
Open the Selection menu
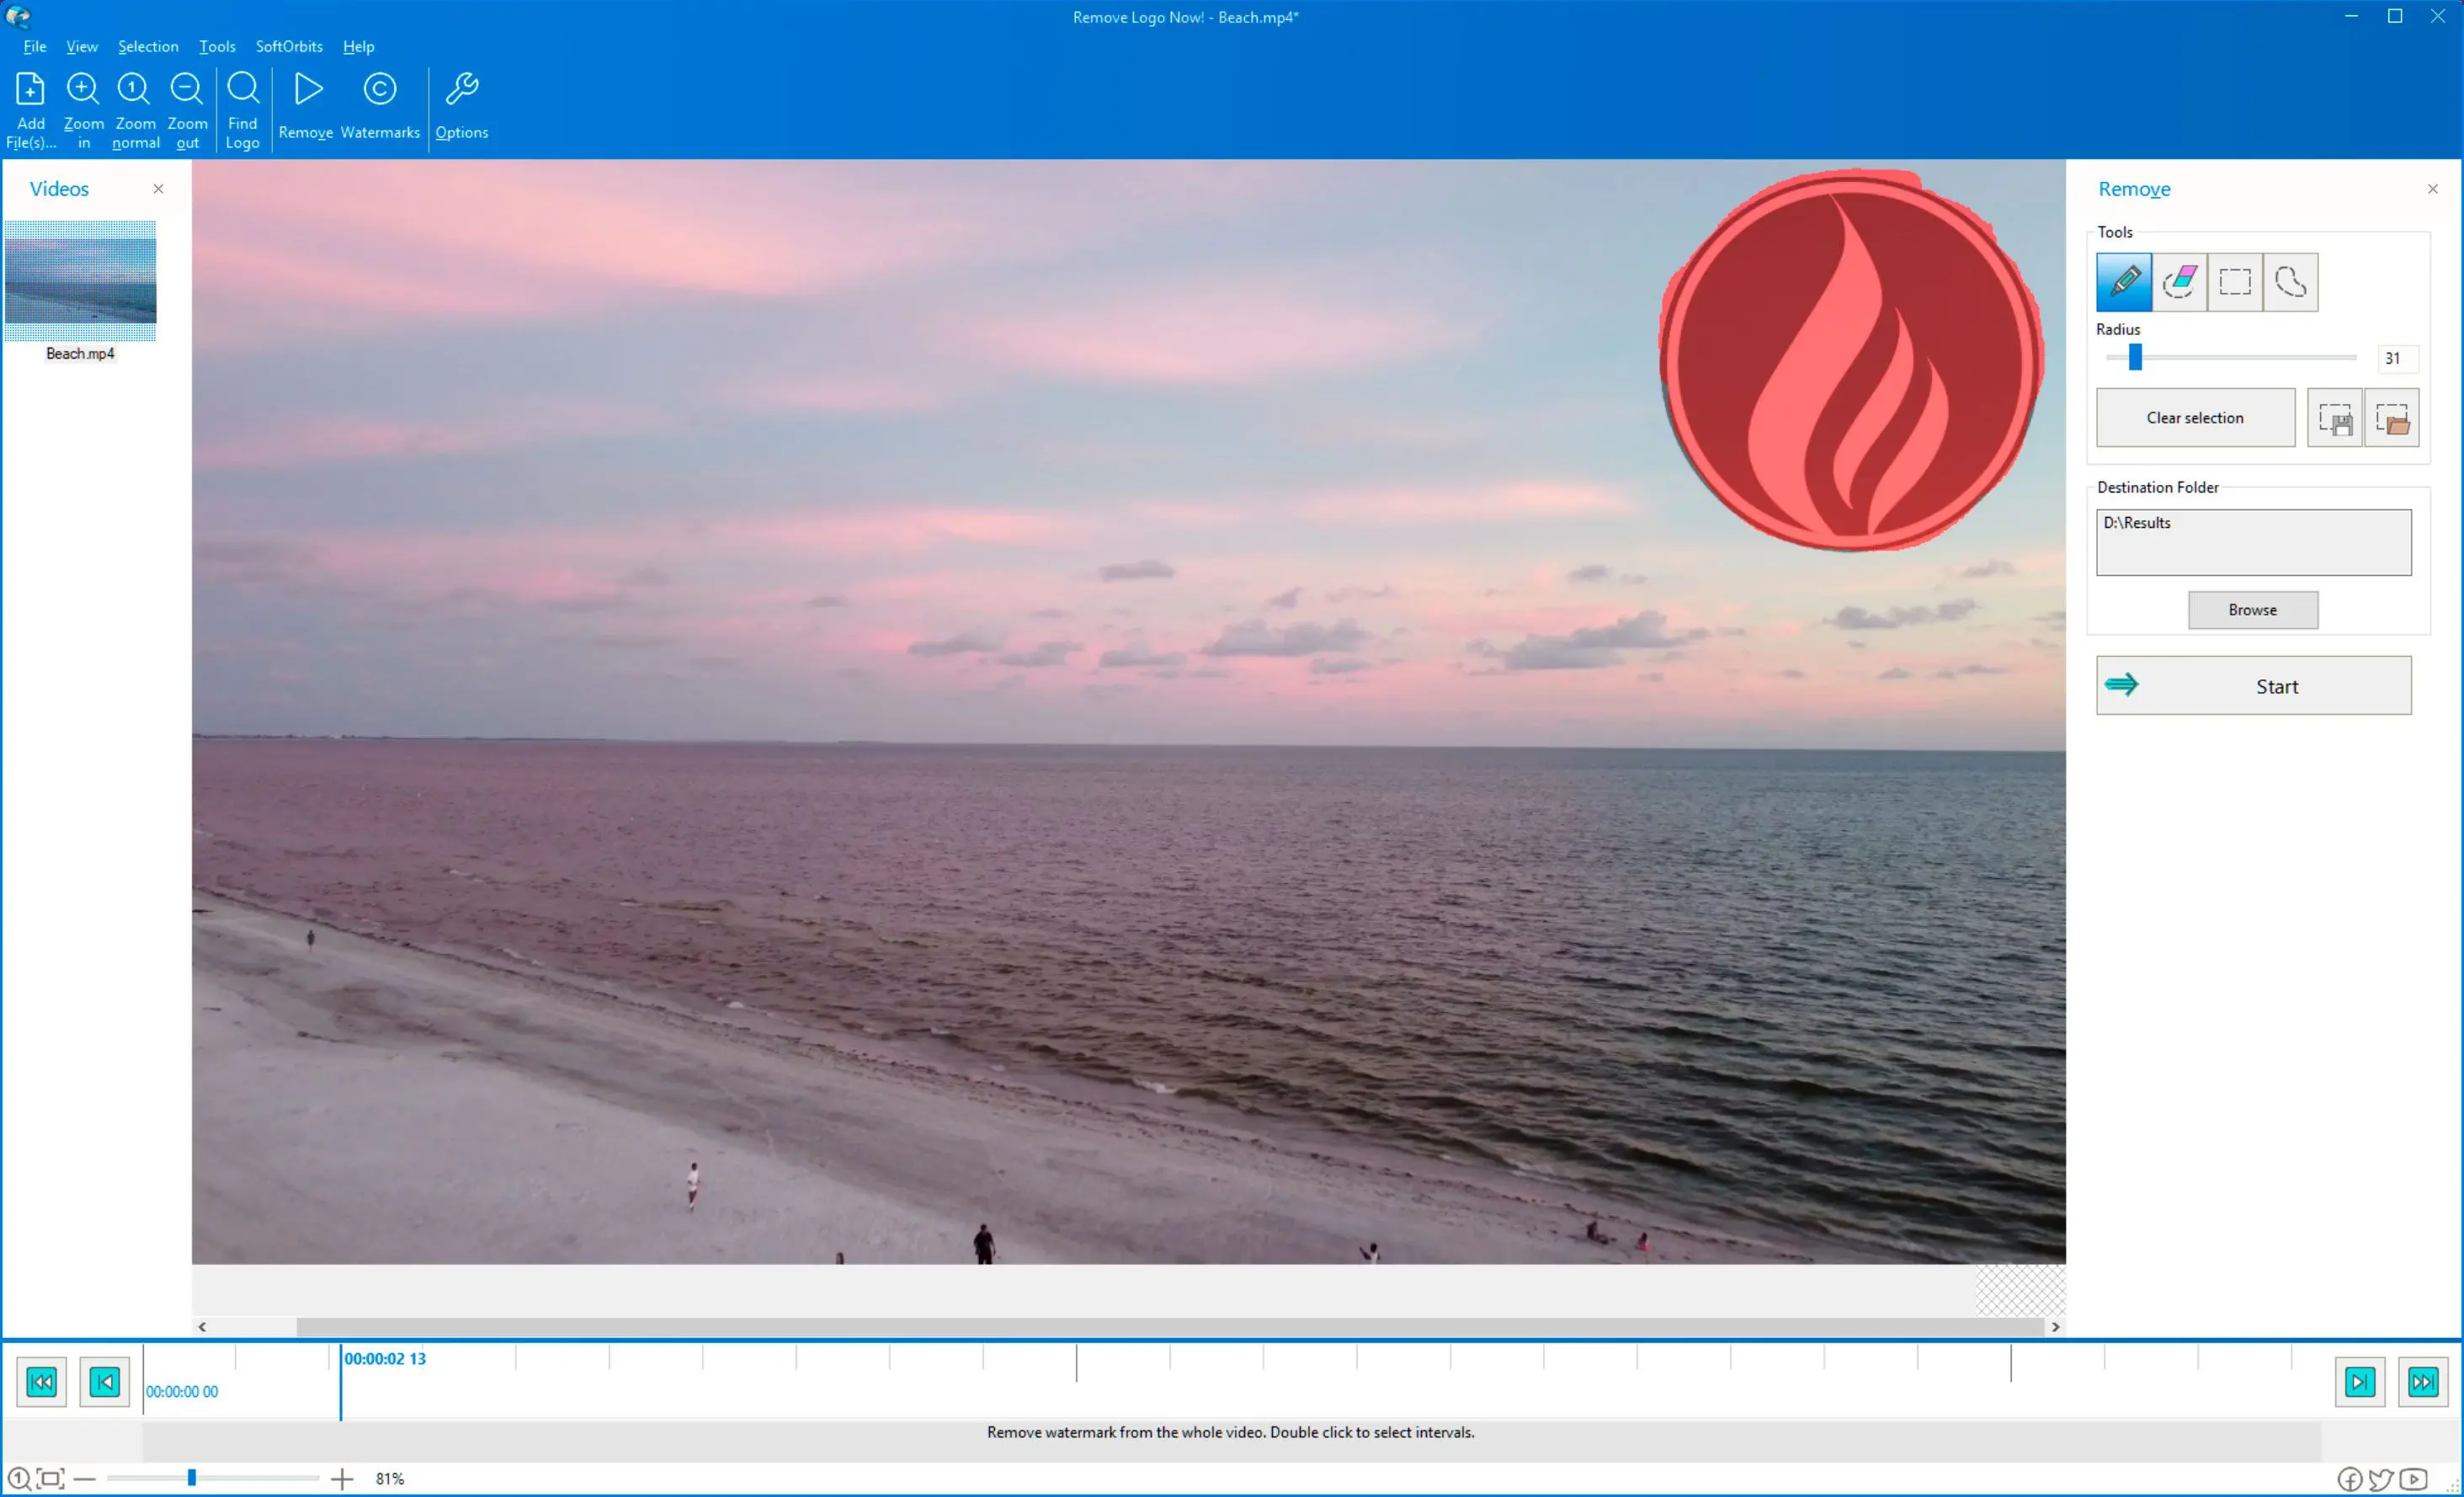(x=148, y=45)
